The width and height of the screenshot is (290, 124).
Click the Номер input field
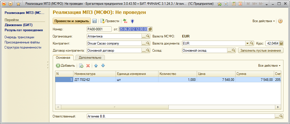(99, 29)
